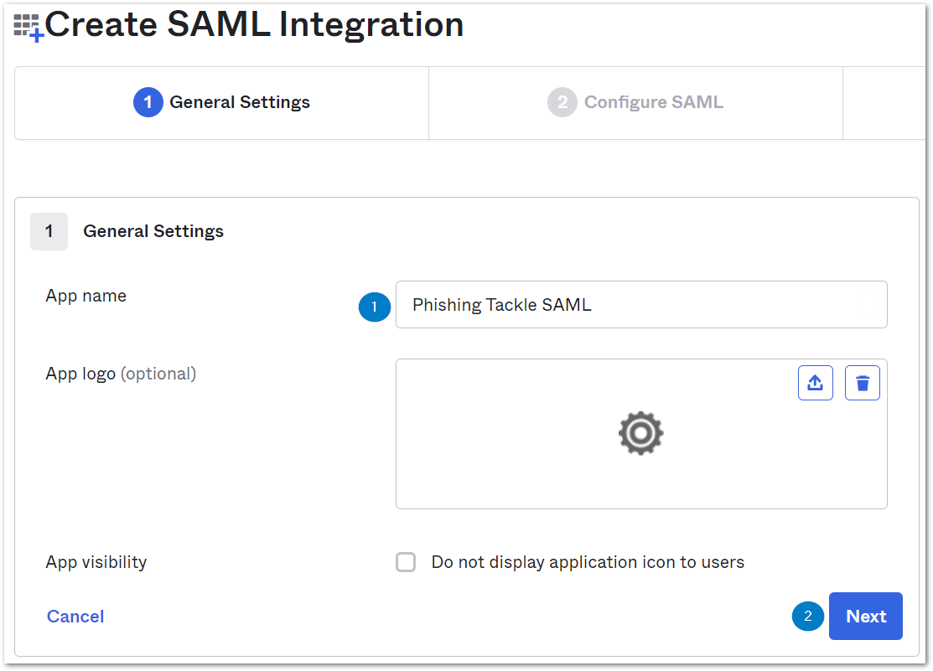Select the Phishing Tackle SAML text box
This screenshot has width=933, height=671.
pyautogui.click(x=641, y=305)
